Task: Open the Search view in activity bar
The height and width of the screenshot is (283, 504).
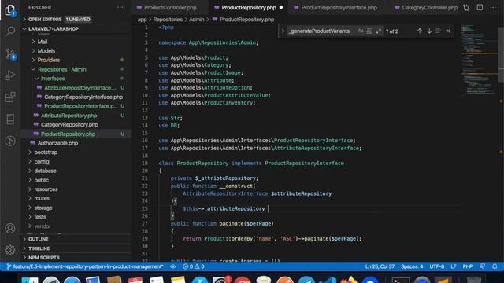Action: click(x=10, y=31)
